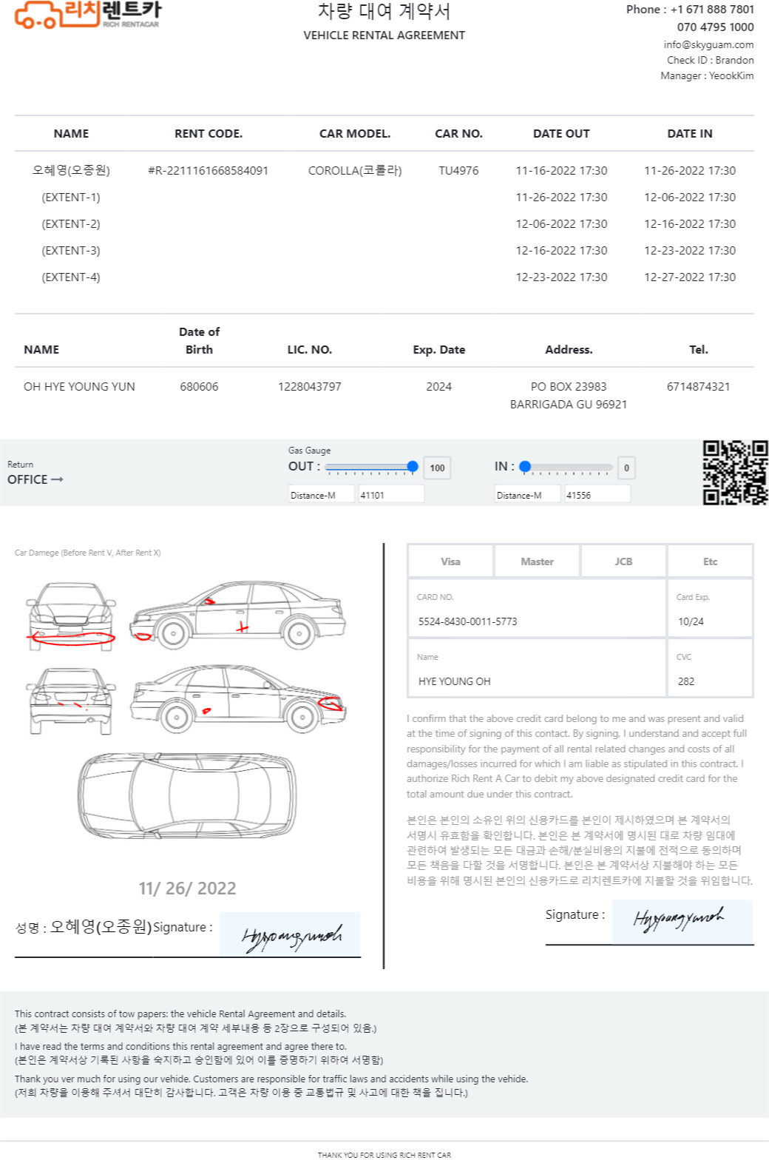Click the CARD NO. field
This screenshot has height=1160, width=769.
click(537, 608)
